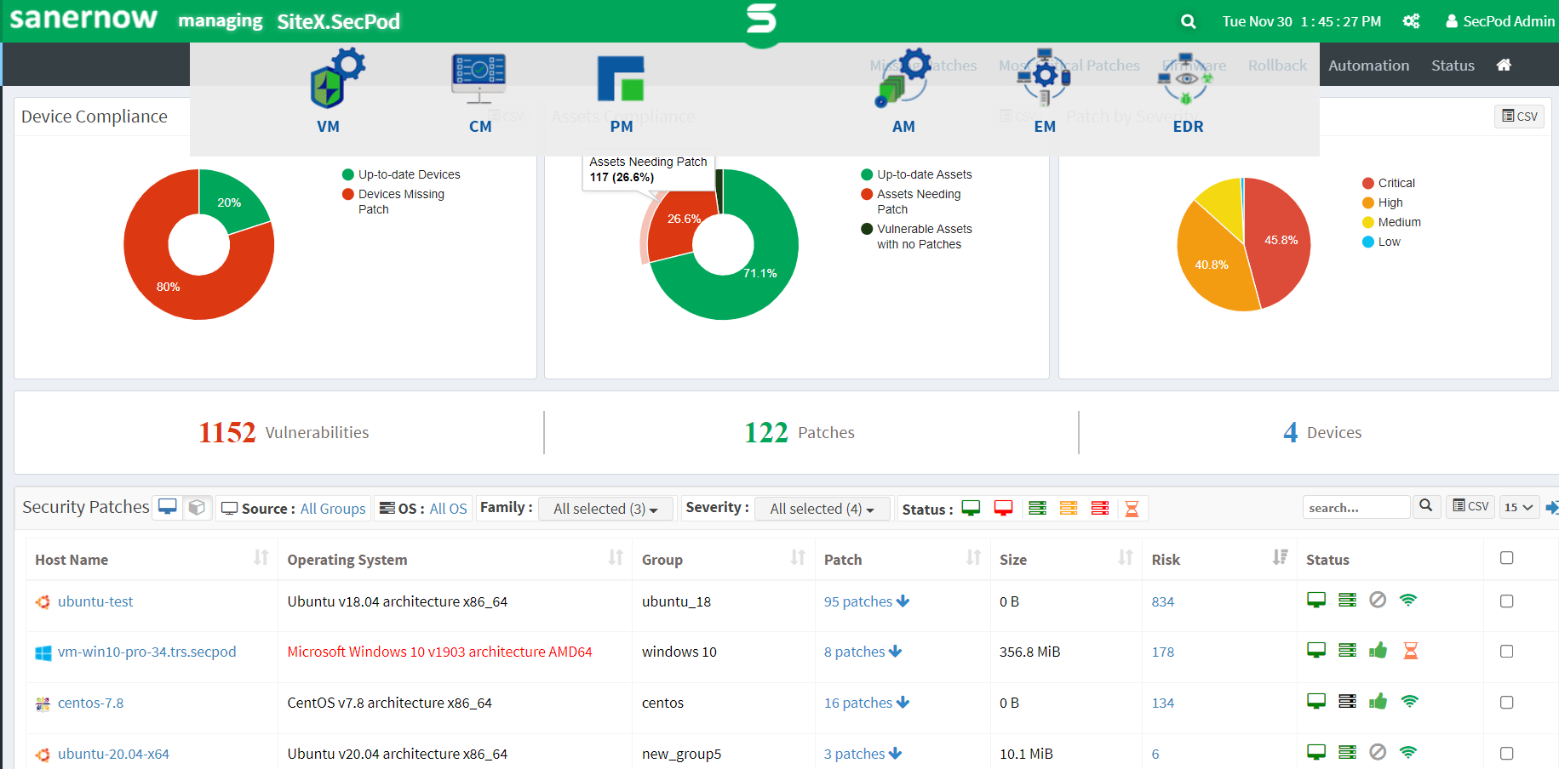Filter status by green server icon
The image size is (1559, 769).
coord(1037,508)
